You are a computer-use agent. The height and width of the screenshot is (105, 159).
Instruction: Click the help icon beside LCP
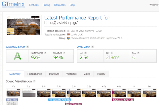(x=85, y=53)
